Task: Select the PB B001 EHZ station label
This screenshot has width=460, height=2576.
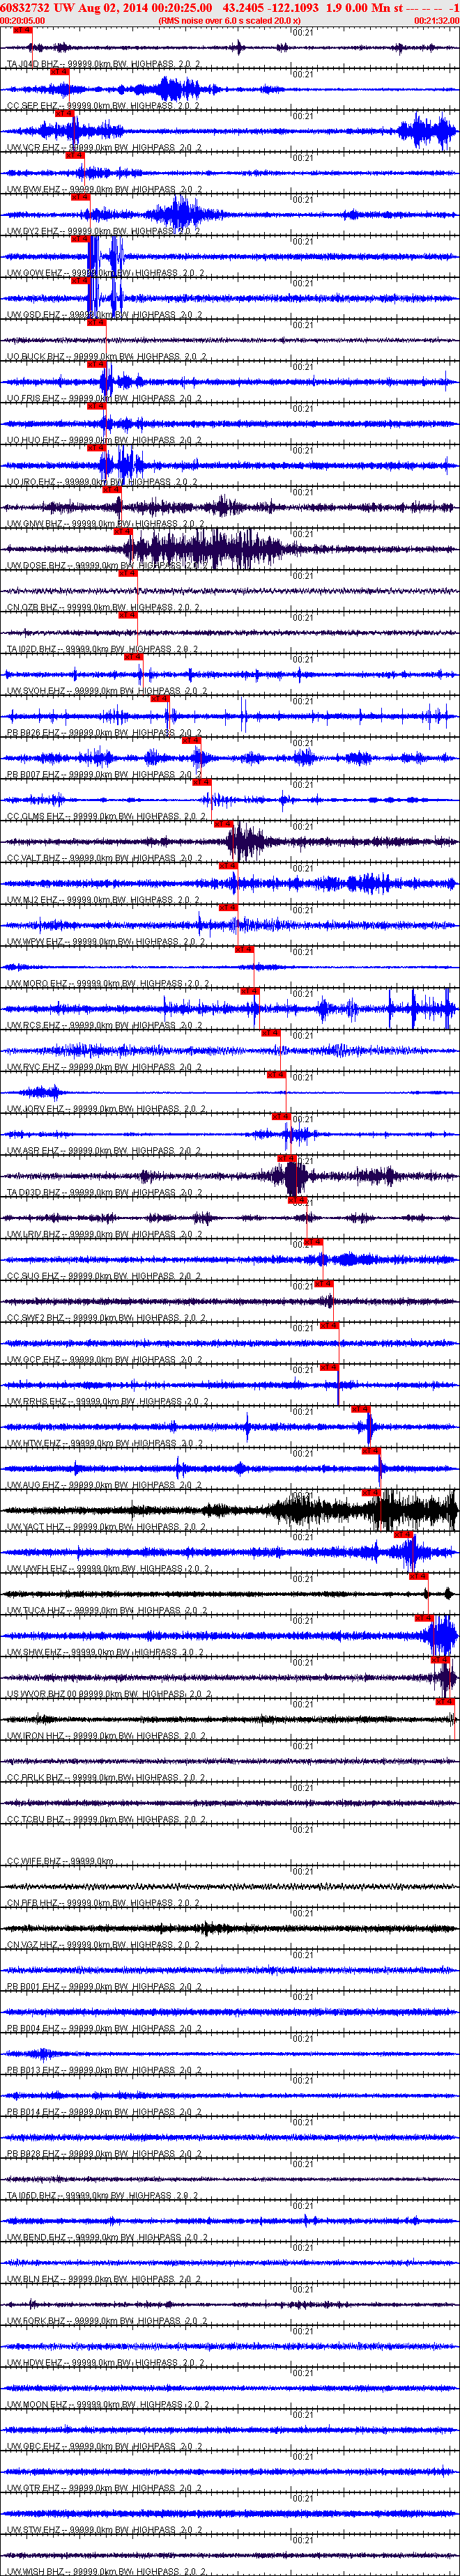Action: coord(104,1987)
